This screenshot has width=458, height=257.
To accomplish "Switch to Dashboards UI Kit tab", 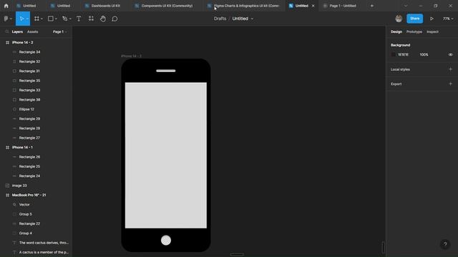I will (x=103, y=6).
